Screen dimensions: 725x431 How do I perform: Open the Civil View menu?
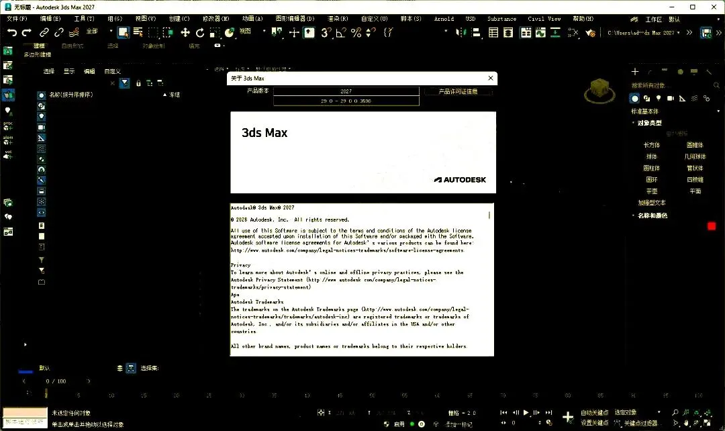pos(544,19)
